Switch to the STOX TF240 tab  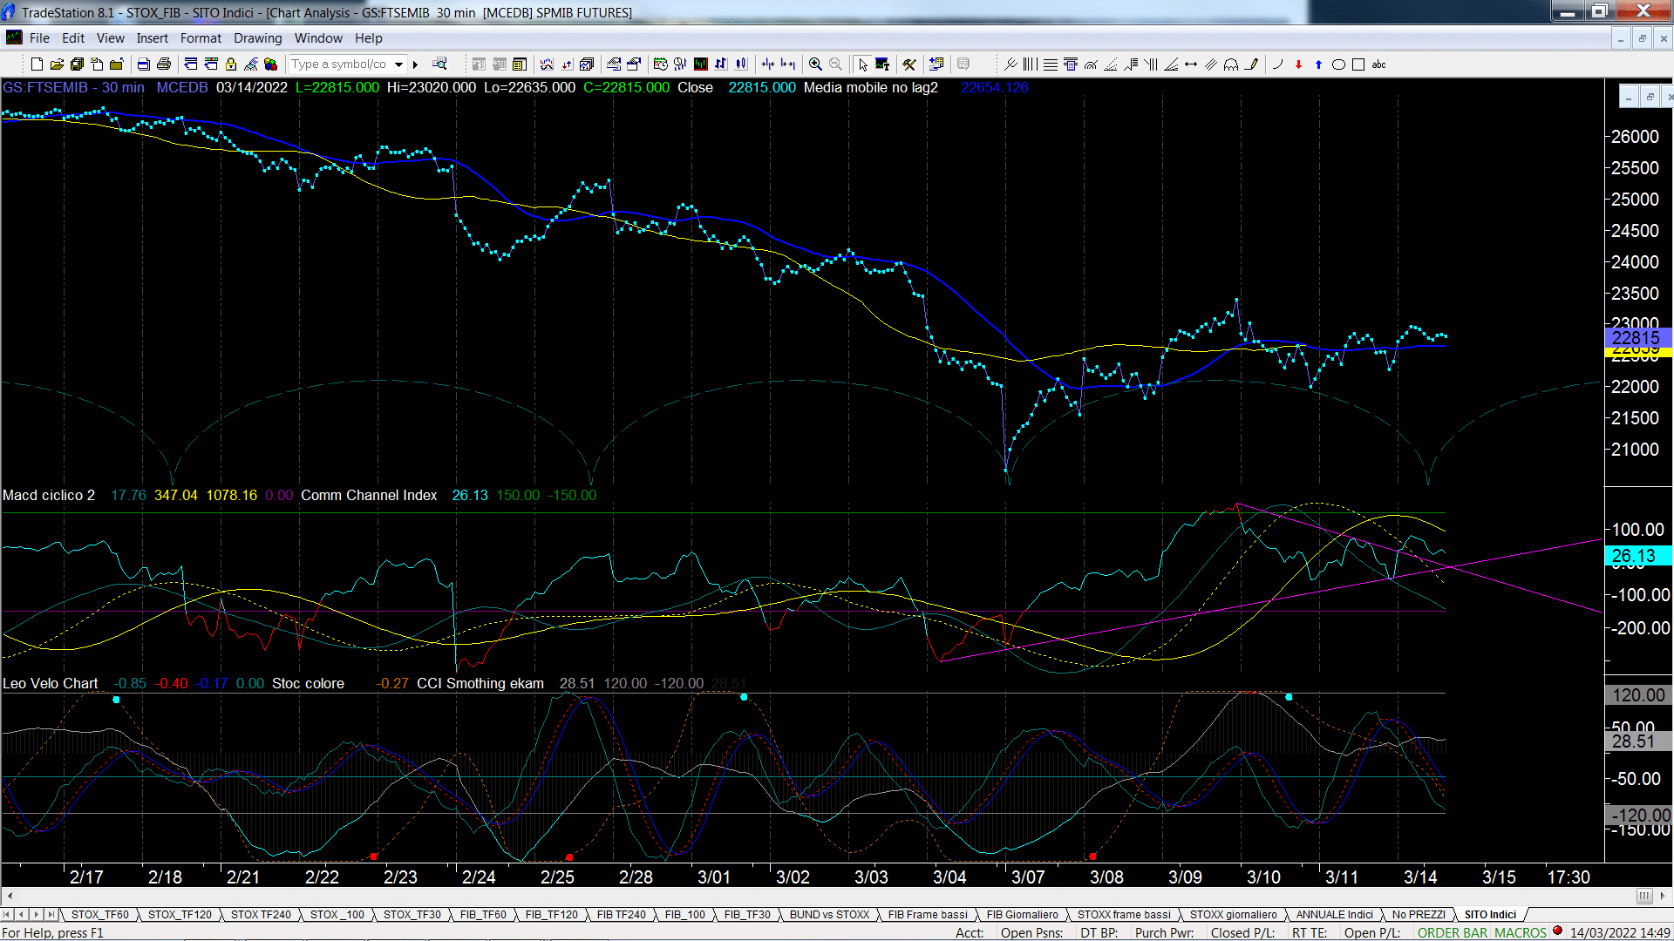[261, 915]
